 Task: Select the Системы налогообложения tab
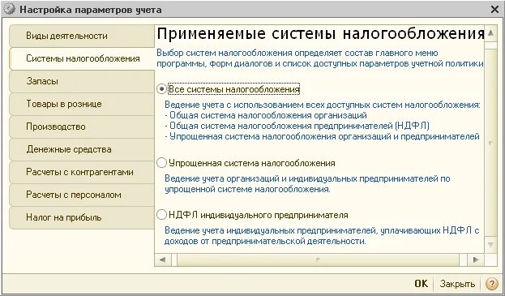coord(82,58)
